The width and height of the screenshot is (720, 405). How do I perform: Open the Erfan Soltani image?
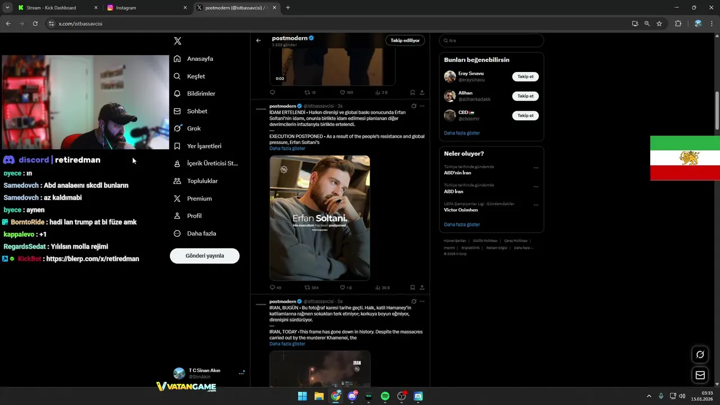[319, 218]
